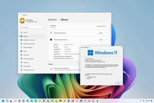Expand the Device specifications section
The width and height of the screenshot is (154, 103).
[107, 33]
